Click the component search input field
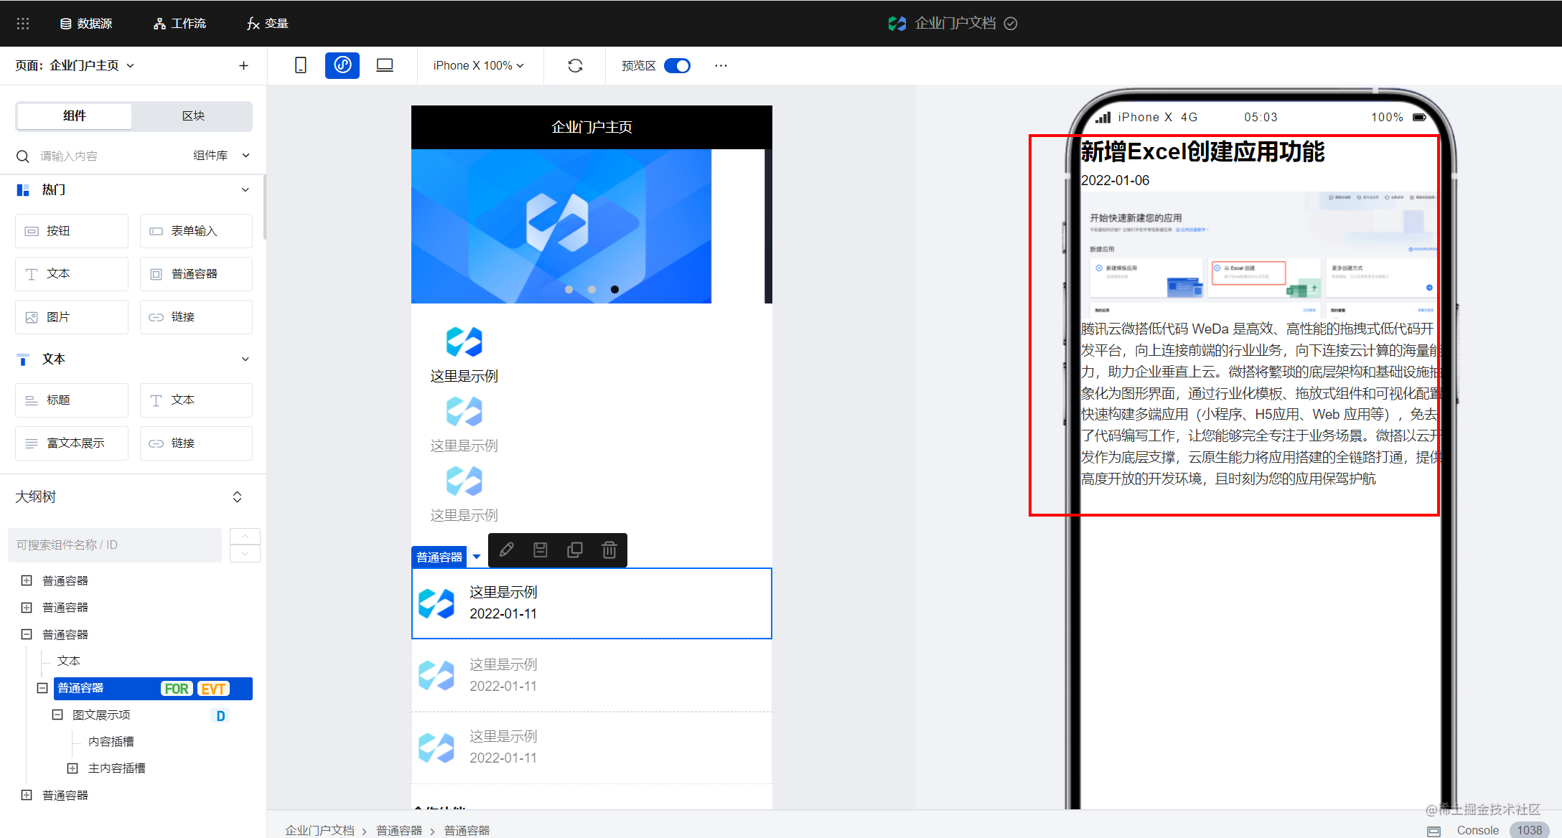1562x838 pixels. pos(100,156)
